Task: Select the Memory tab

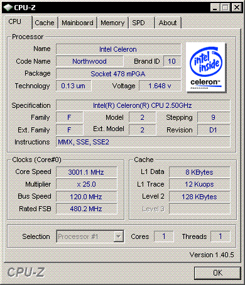Action: point(112,23)
